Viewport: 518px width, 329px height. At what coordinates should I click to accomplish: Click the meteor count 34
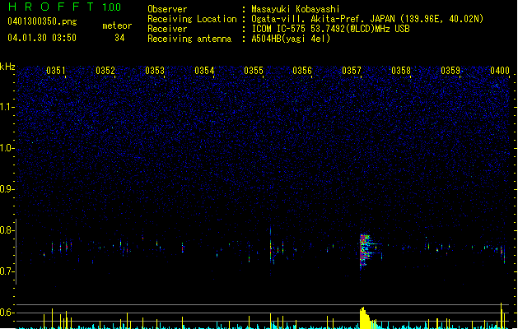click(x=119, y=38)
